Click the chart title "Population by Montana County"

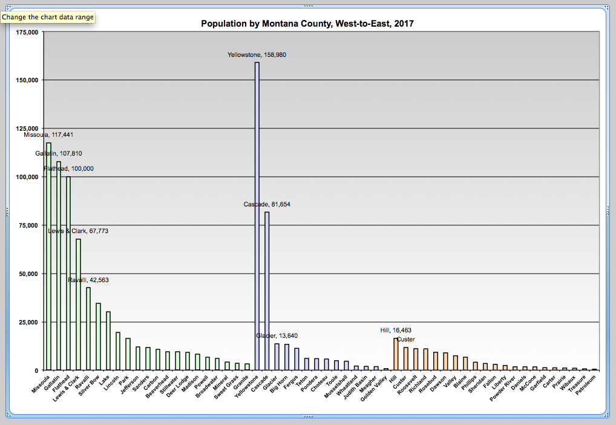tap(307, 24)
